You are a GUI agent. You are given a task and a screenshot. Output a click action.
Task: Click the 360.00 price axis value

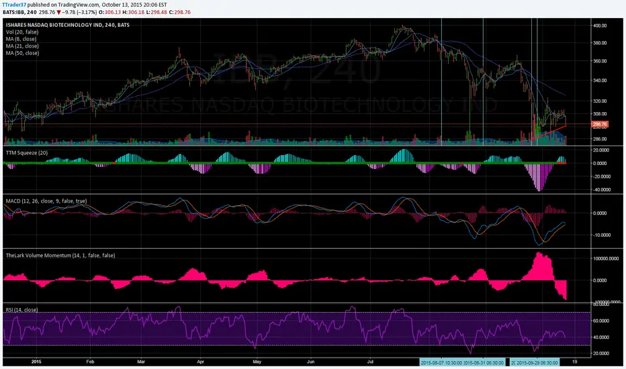(600, 62)
